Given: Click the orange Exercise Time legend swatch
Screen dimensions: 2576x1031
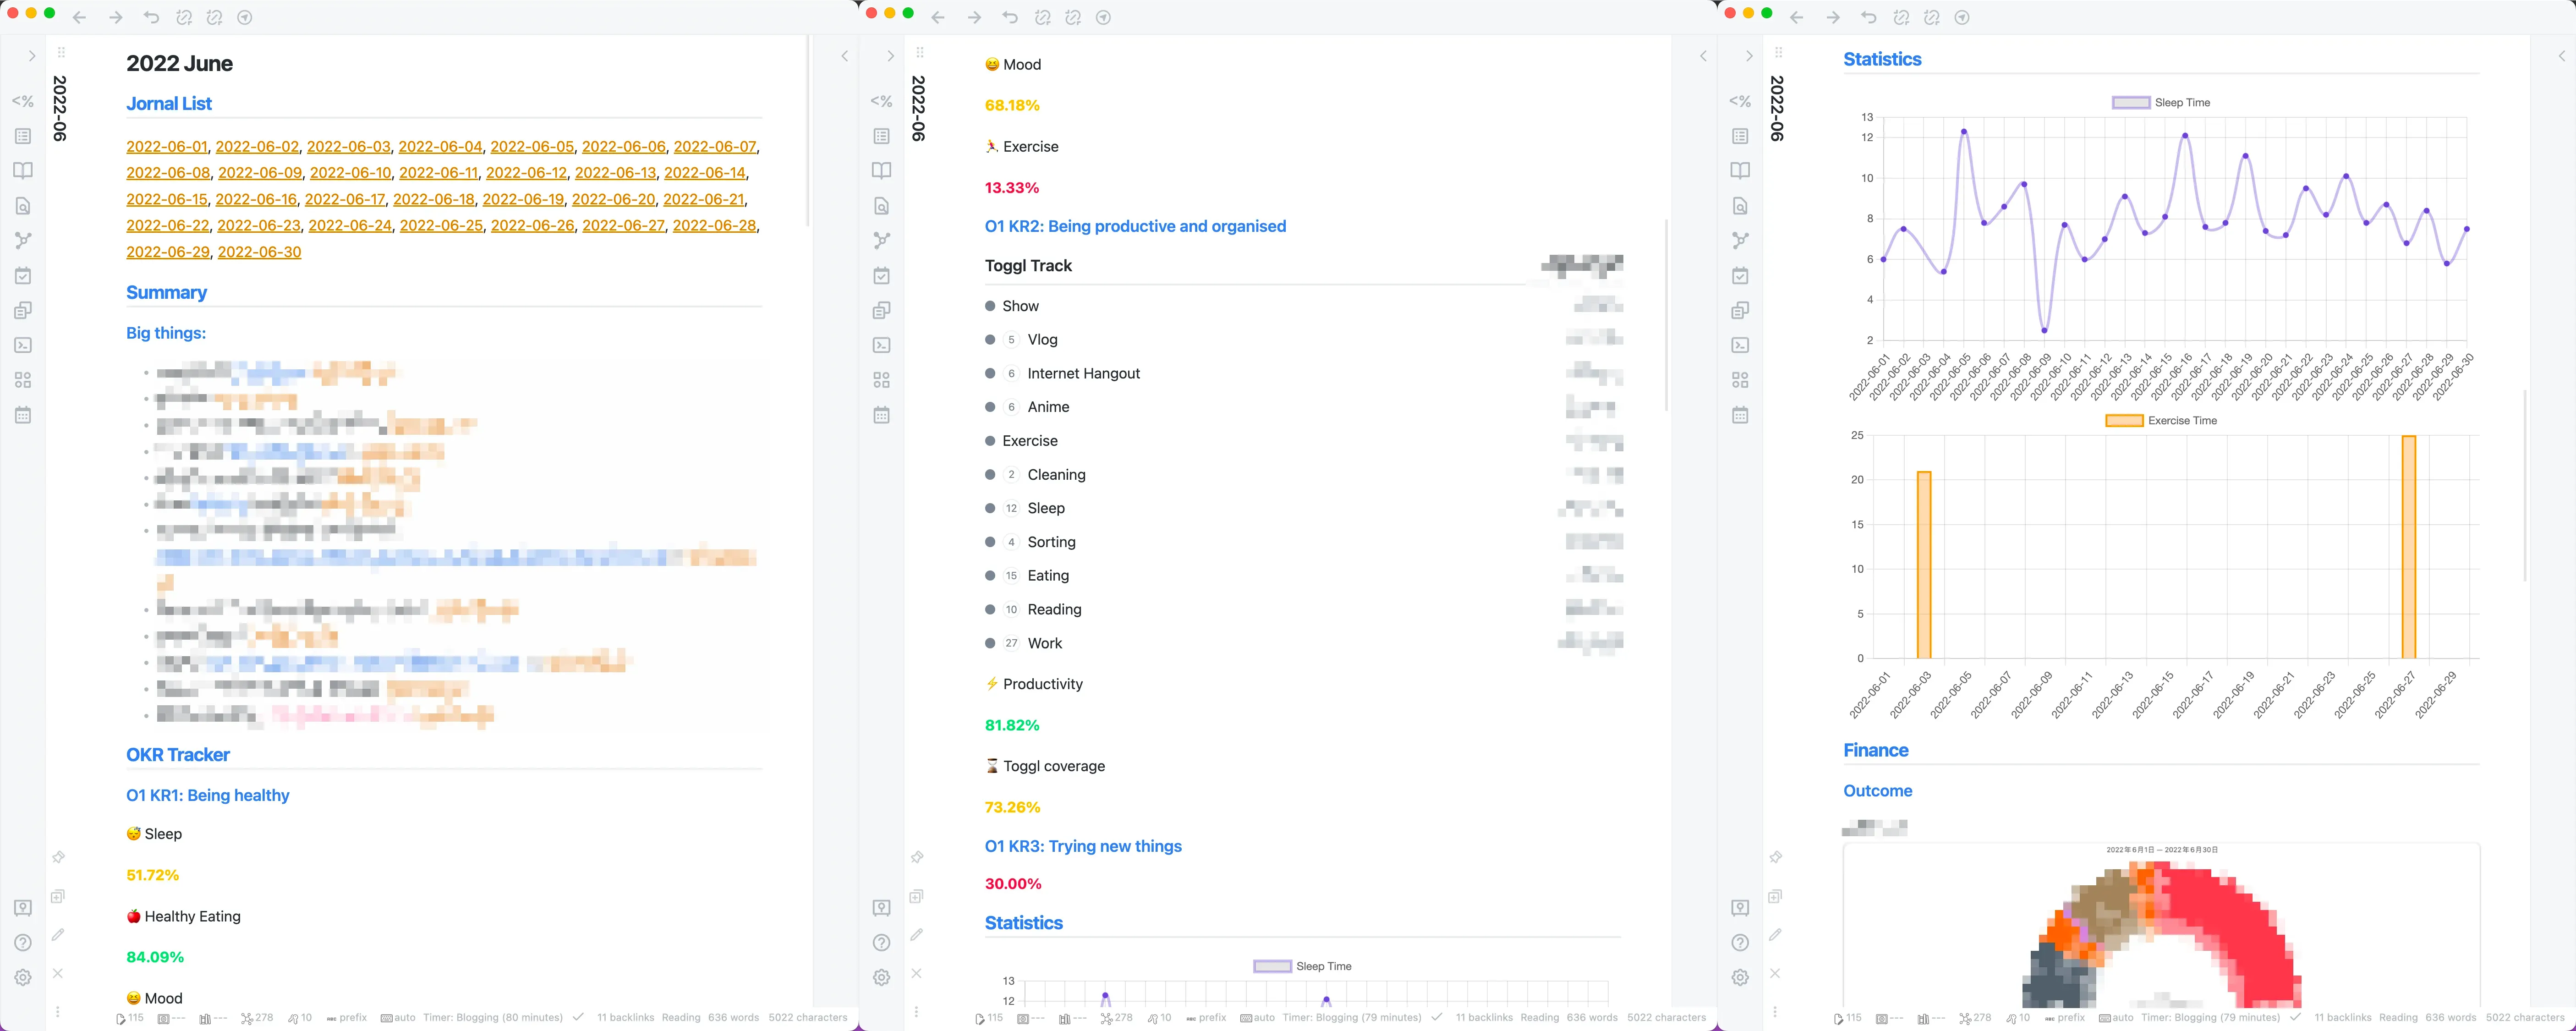Looking at the screenshot, I should click(2124, 421).
